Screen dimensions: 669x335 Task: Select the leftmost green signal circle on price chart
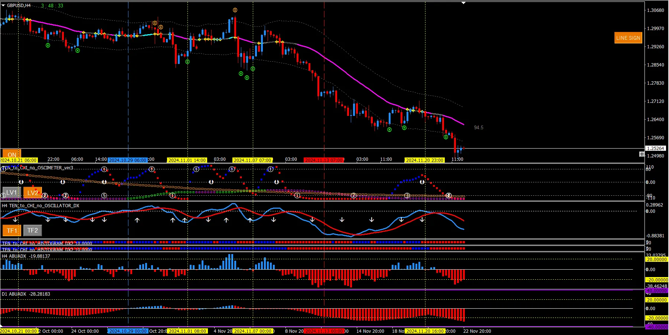coord(48,45)
